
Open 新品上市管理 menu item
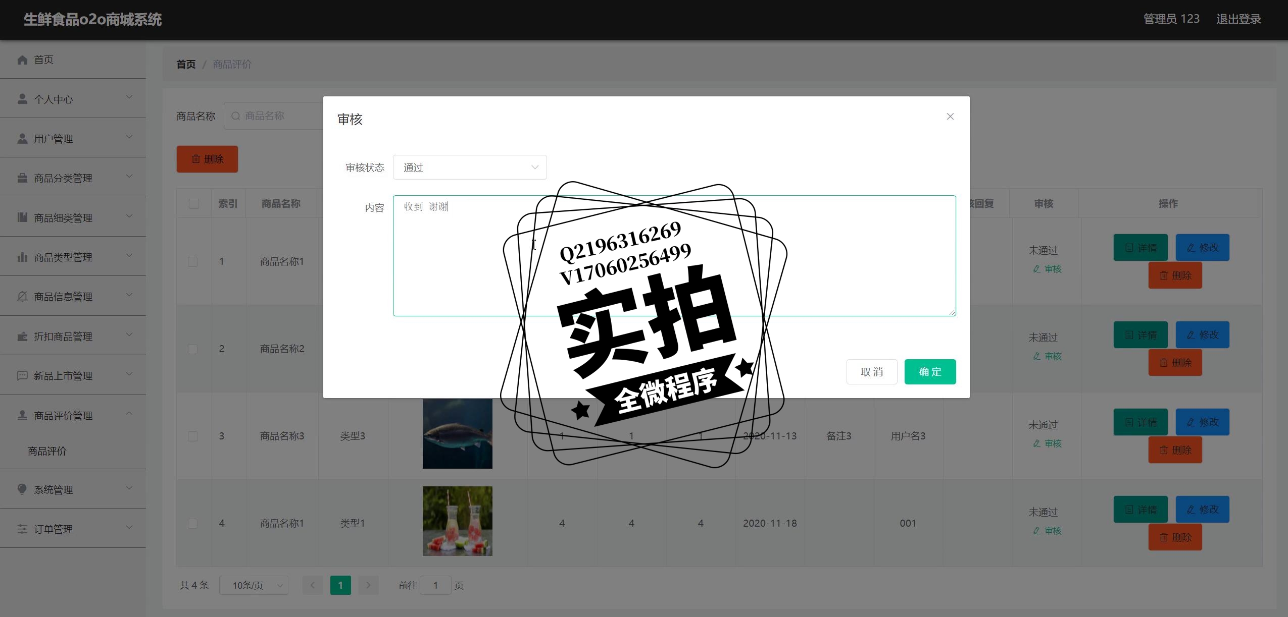coord(73,375)
